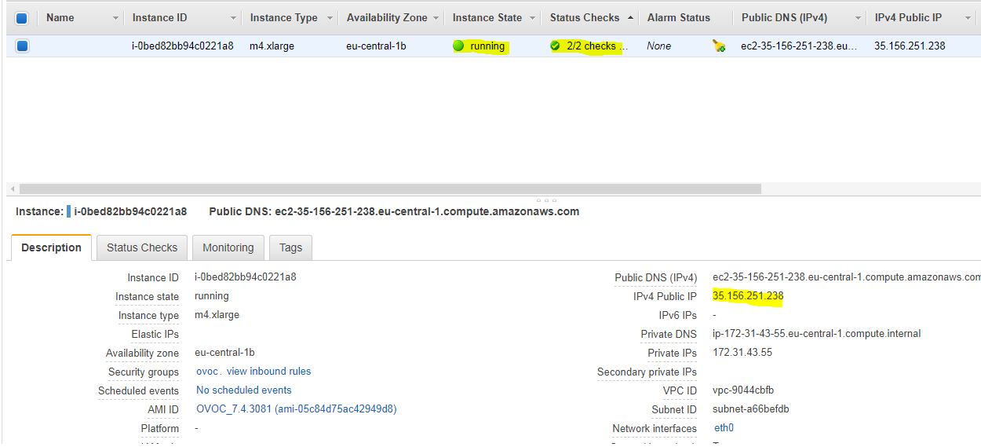The height and width of the screenshot is (447, 981).
Task: Click the green status check checkmark icon
Action: (555, 46)
